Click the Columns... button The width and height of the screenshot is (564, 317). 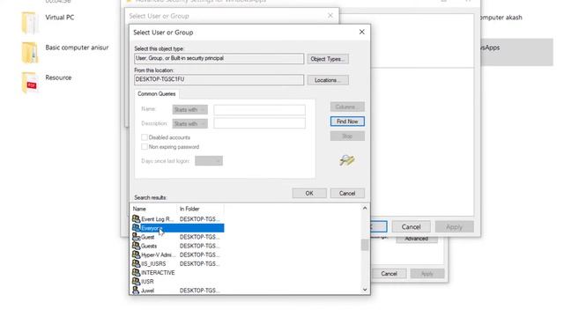pos(347,107)
